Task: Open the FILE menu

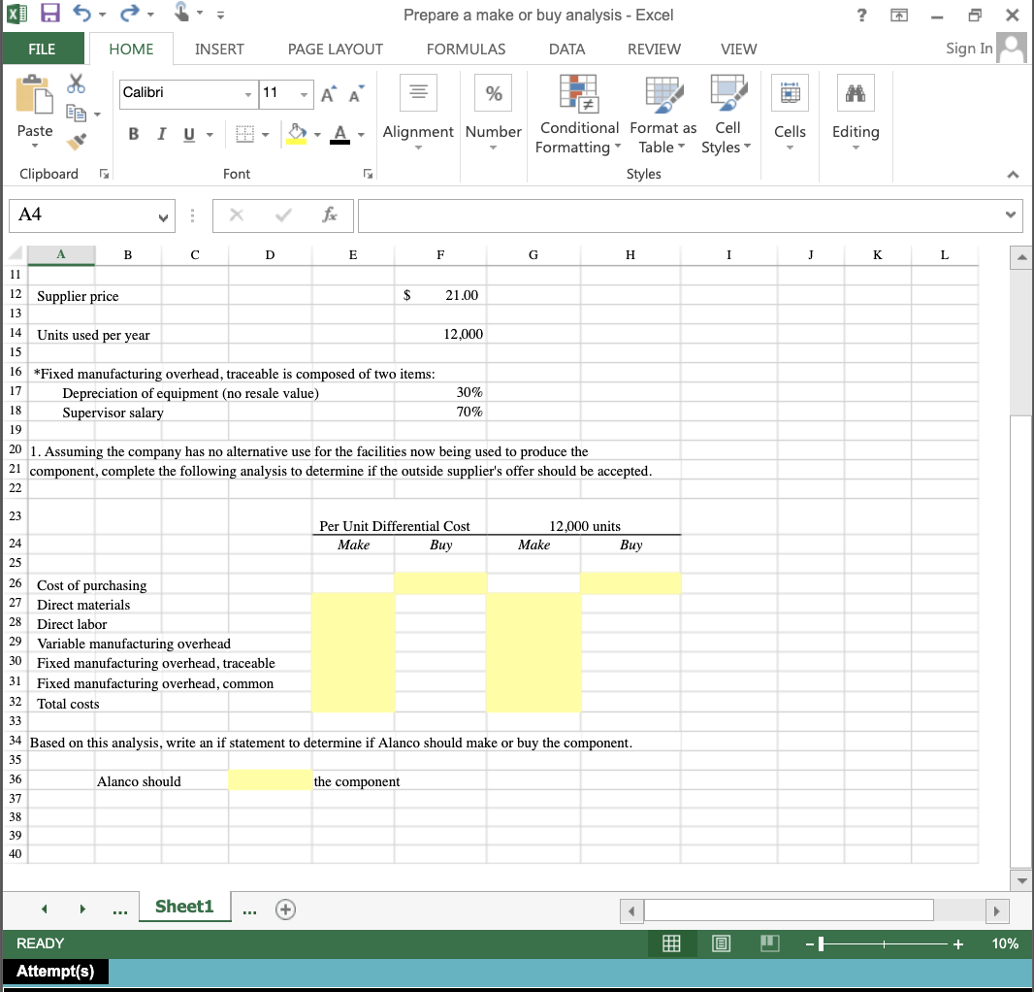Action: 44,49
